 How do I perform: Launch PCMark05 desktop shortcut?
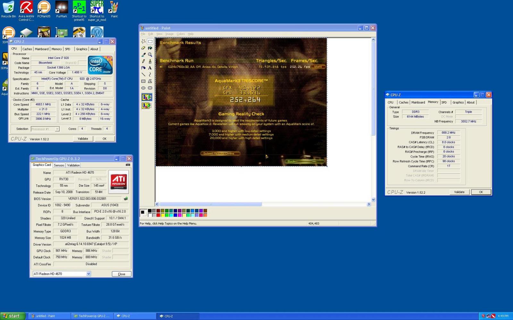pyautogui.click(x=44, y=10)
